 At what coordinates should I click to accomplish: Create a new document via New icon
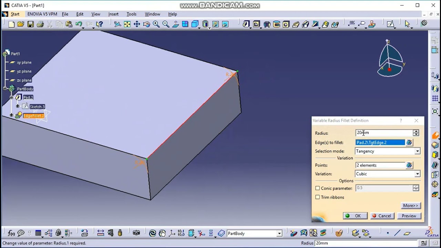[x=11, y=24]
